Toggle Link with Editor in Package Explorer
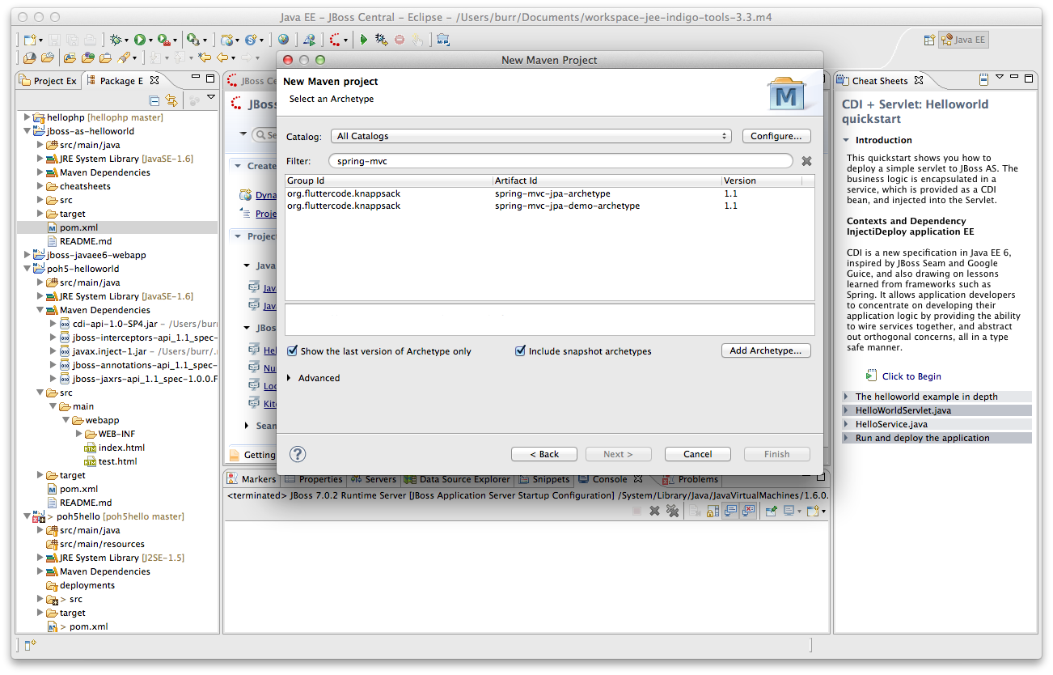This screenshot has height=675, width=1053. pos(171,100)
